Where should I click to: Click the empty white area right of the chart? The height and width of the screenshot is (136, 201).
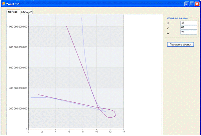click(x=142, y=73)
